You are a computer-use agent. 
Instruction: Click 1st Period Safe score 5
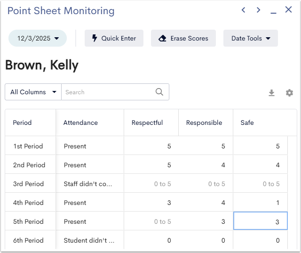coord(260,146)
